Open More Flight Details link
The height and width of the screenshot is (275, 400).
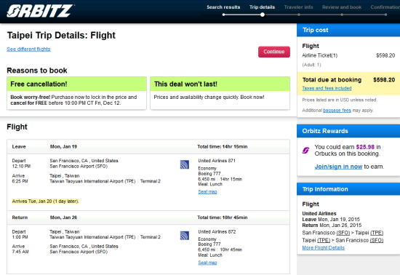[323, 247]
